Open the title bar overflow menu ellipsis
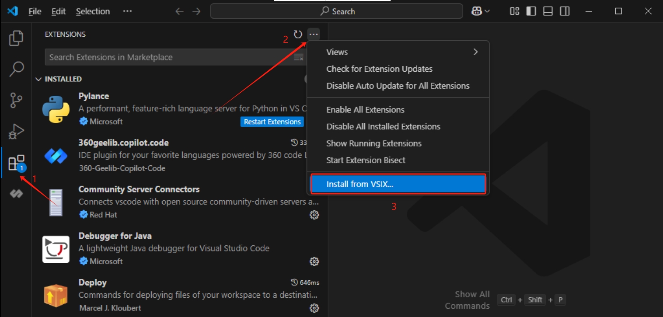Screen dimensions: 663x317 coord(127,11)
